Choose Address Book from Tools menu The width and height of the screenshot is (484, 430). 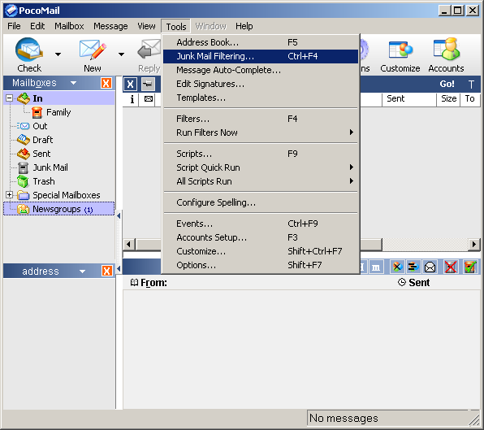click(x=261, y=42)
